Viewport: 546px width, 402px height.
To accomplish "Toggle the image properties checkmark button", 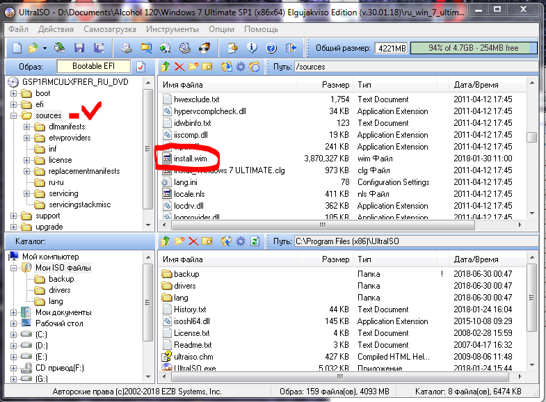I will (x=140, y=67).
